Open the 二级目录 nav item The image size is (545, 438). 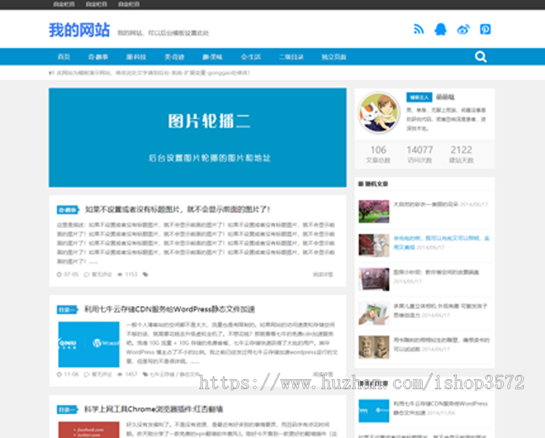click(x=291, y=57)
